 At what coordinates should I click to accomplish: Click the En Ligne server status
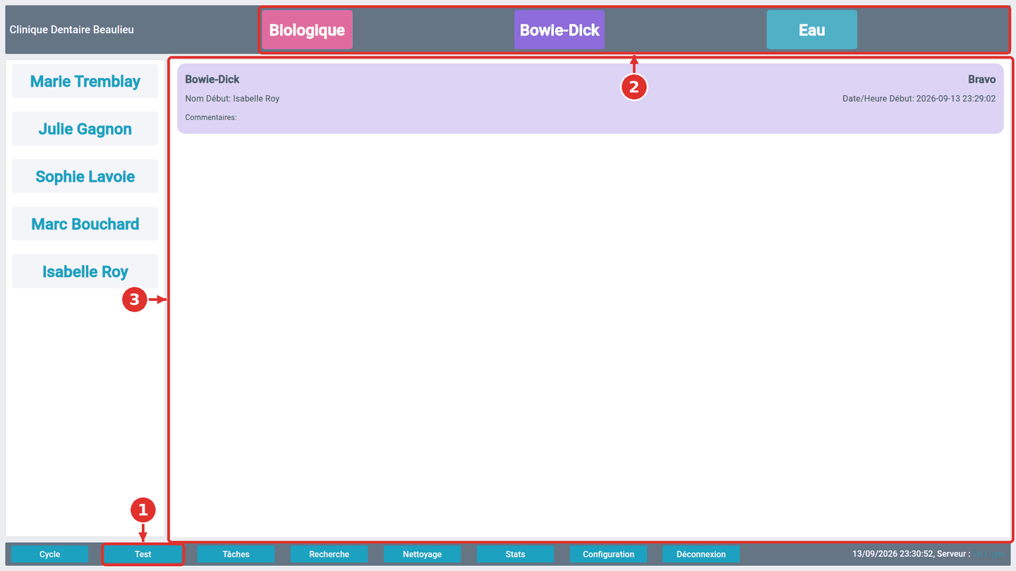pyautogui.click(x=990, y=554)
